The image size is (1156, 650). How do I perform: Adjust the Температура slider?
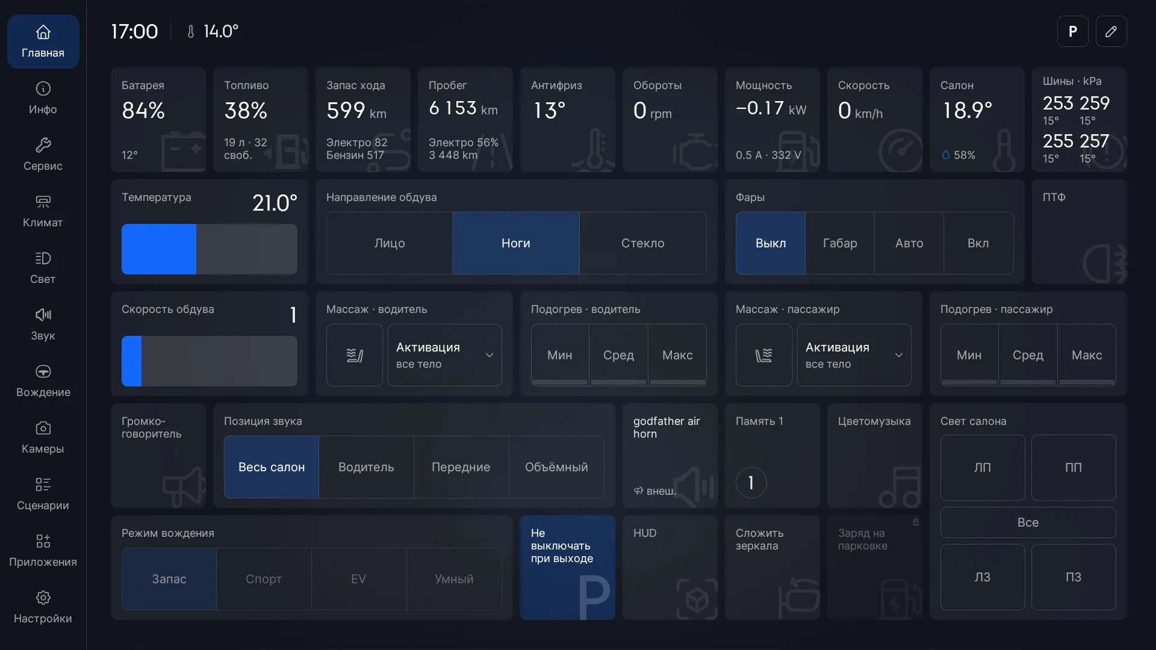[x=209, y=249]
